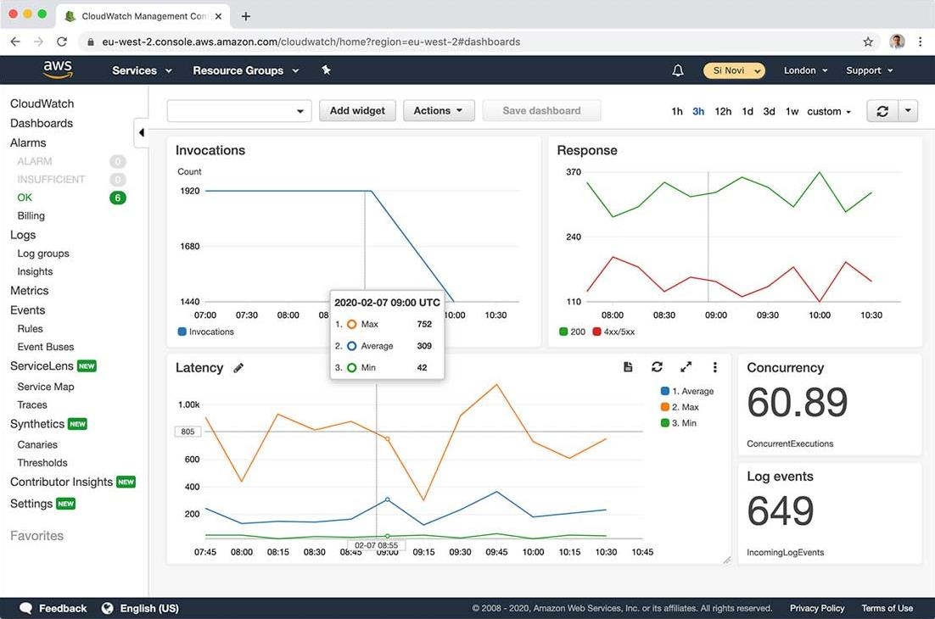
Task: Open Log groups in the sidebar
Action: [43, 254]
